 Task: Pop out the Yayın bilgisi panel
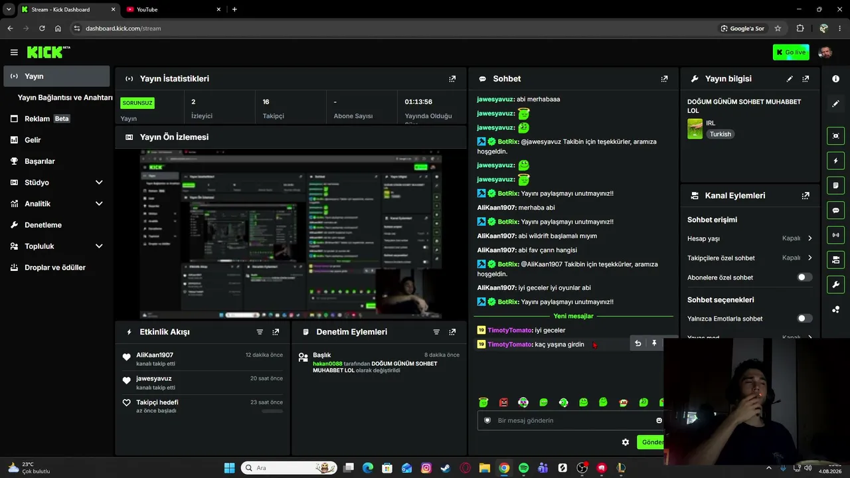tap(806, 78)
